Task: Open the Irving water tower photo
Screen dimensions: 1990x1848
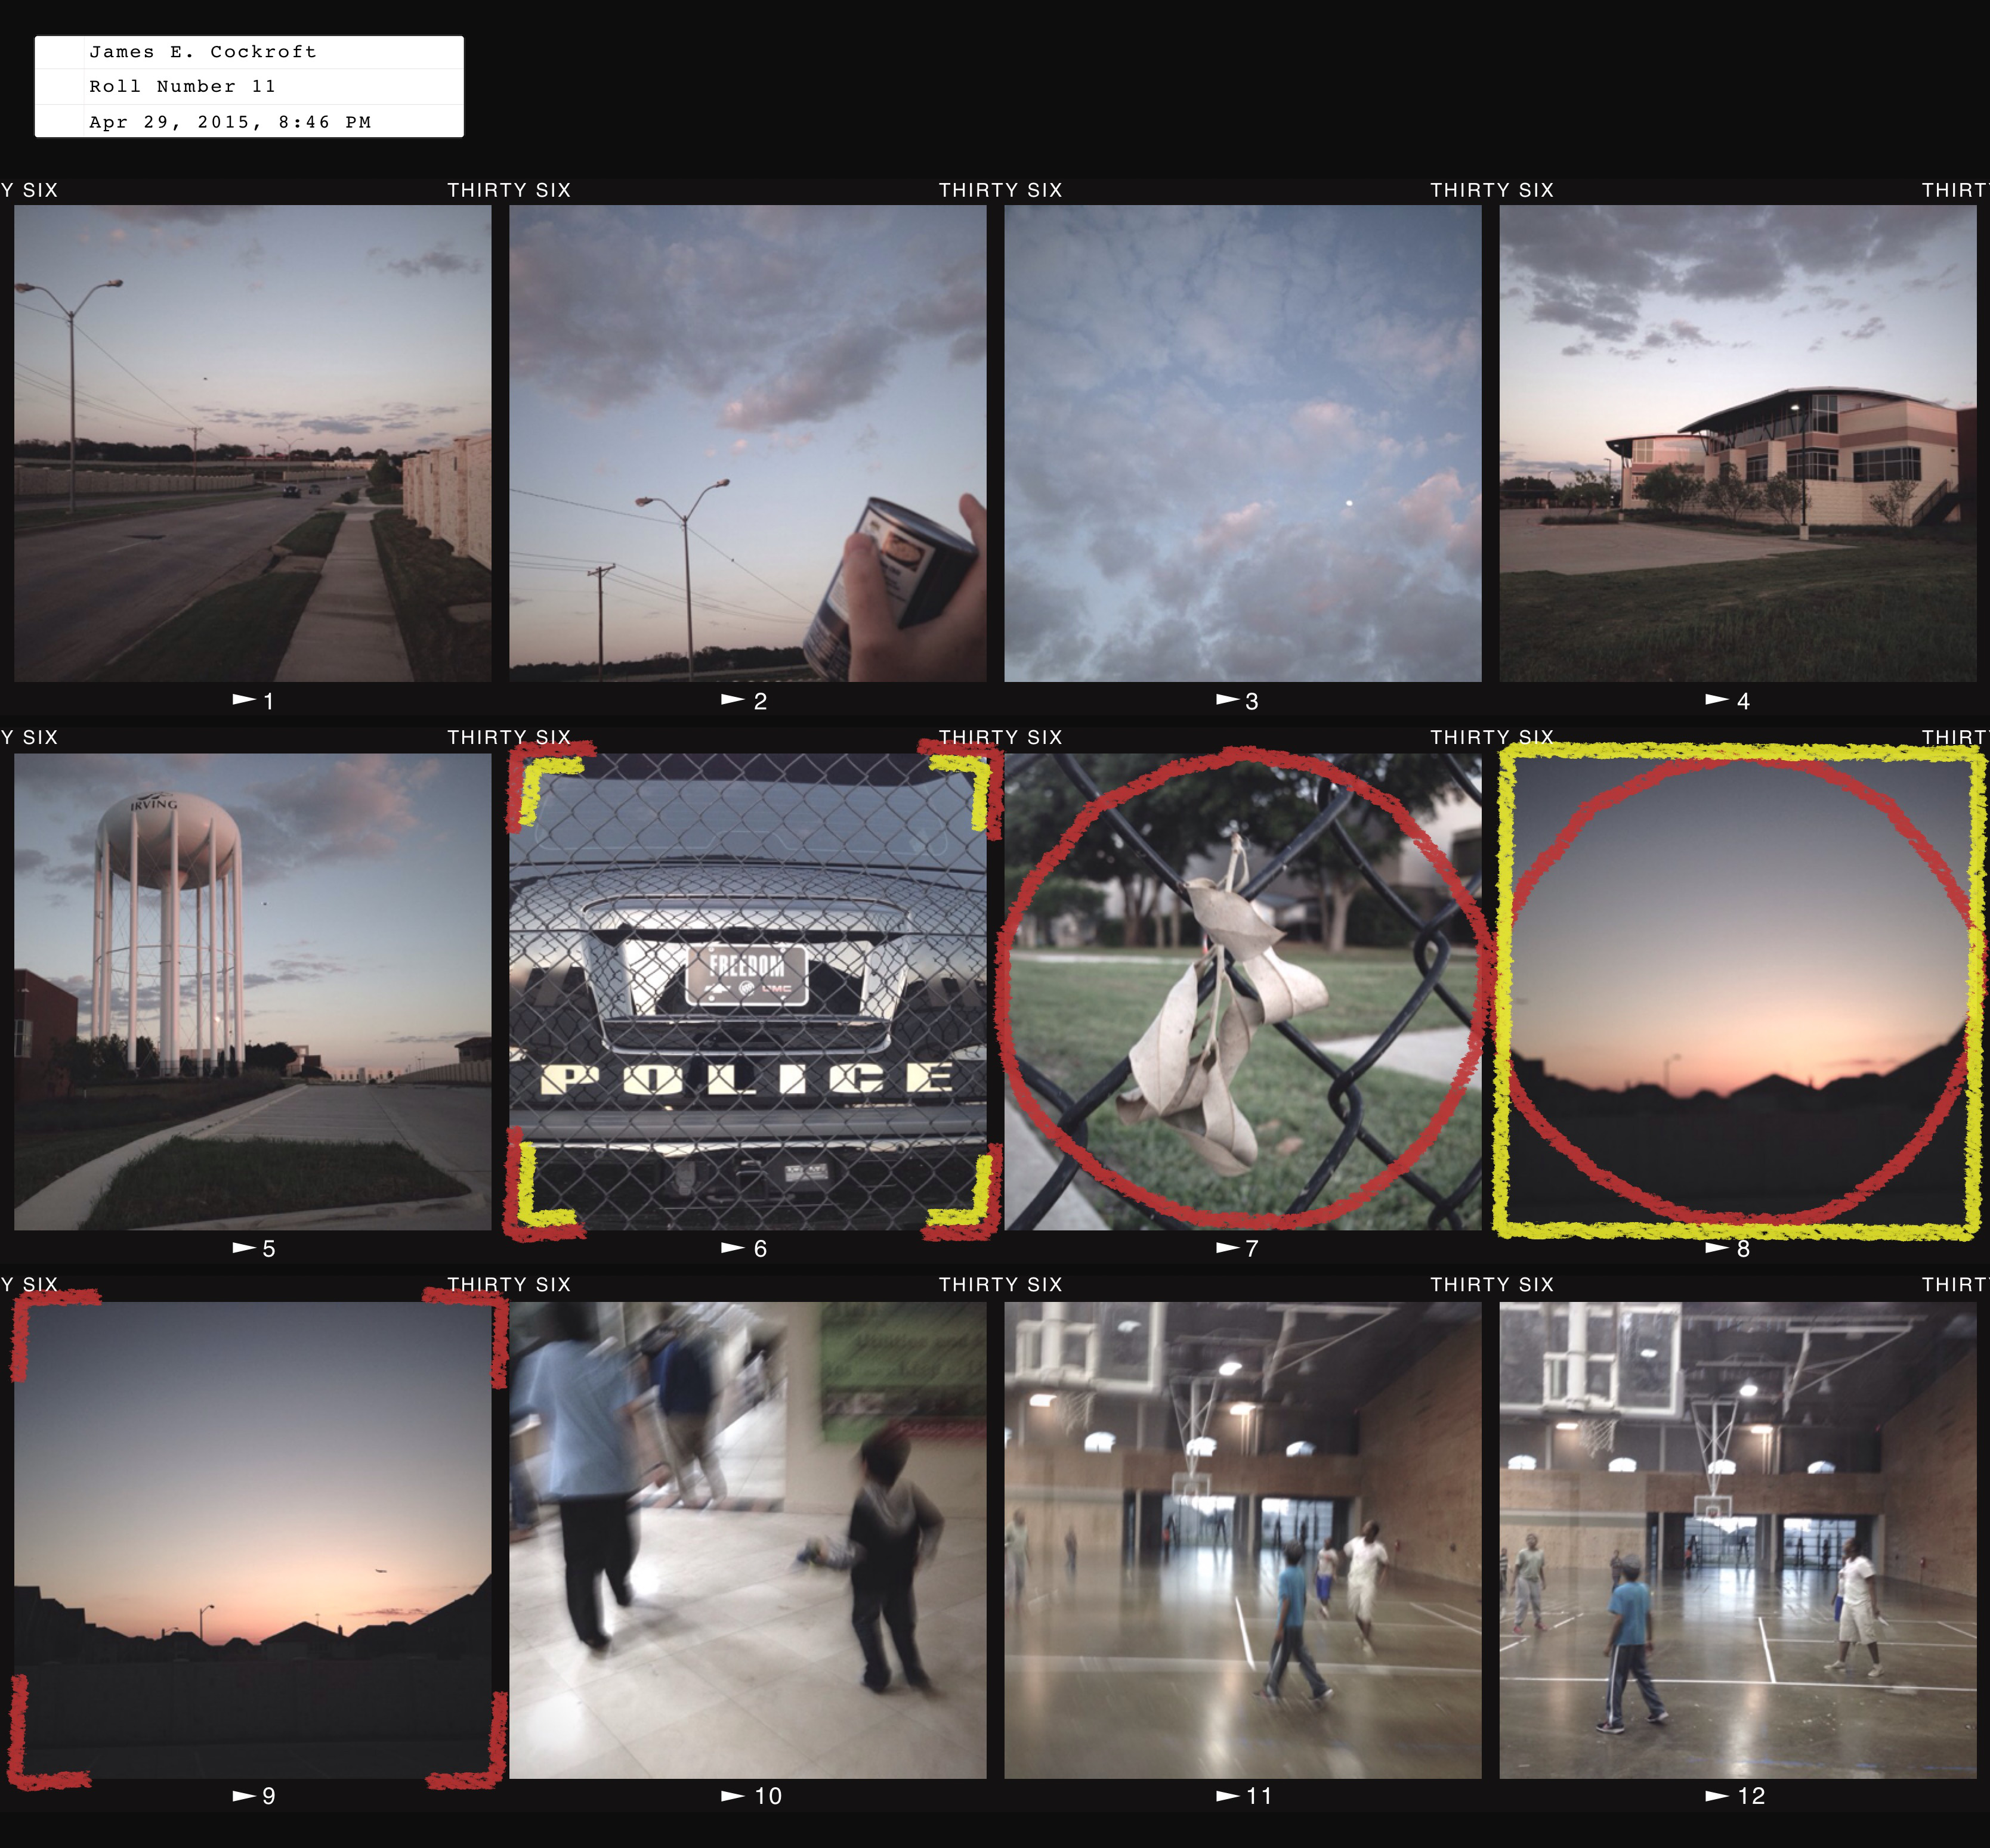Action: pyautogui.click(x=252, y=991)
